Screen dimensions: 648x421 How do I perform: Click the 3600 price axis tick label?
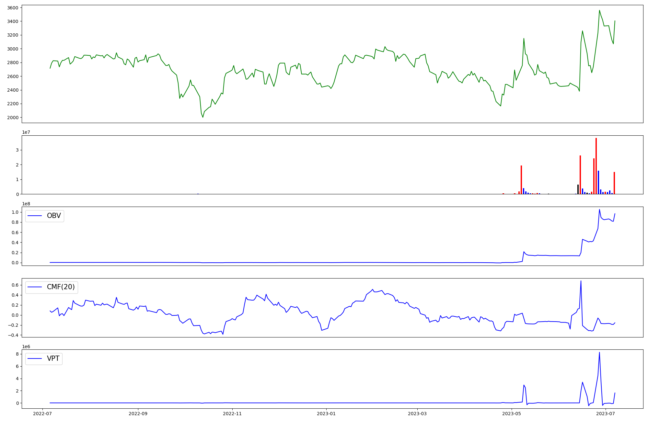click(13, 7)
